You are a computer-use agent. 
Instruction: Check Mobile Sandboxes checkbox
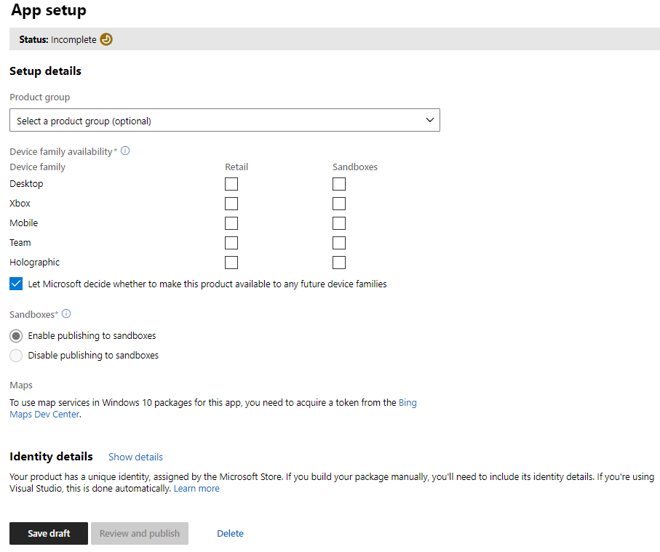click(x=339, y=223)
